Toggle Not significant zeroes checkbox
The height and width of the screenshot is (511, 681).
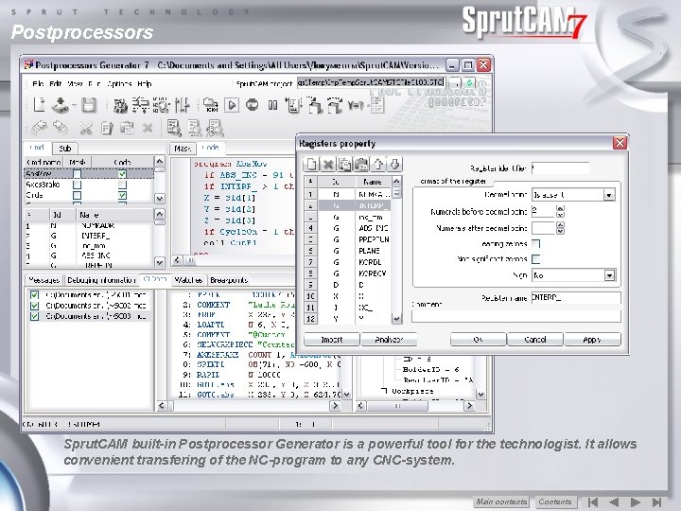pyautogui.click(x=536, y=259)
